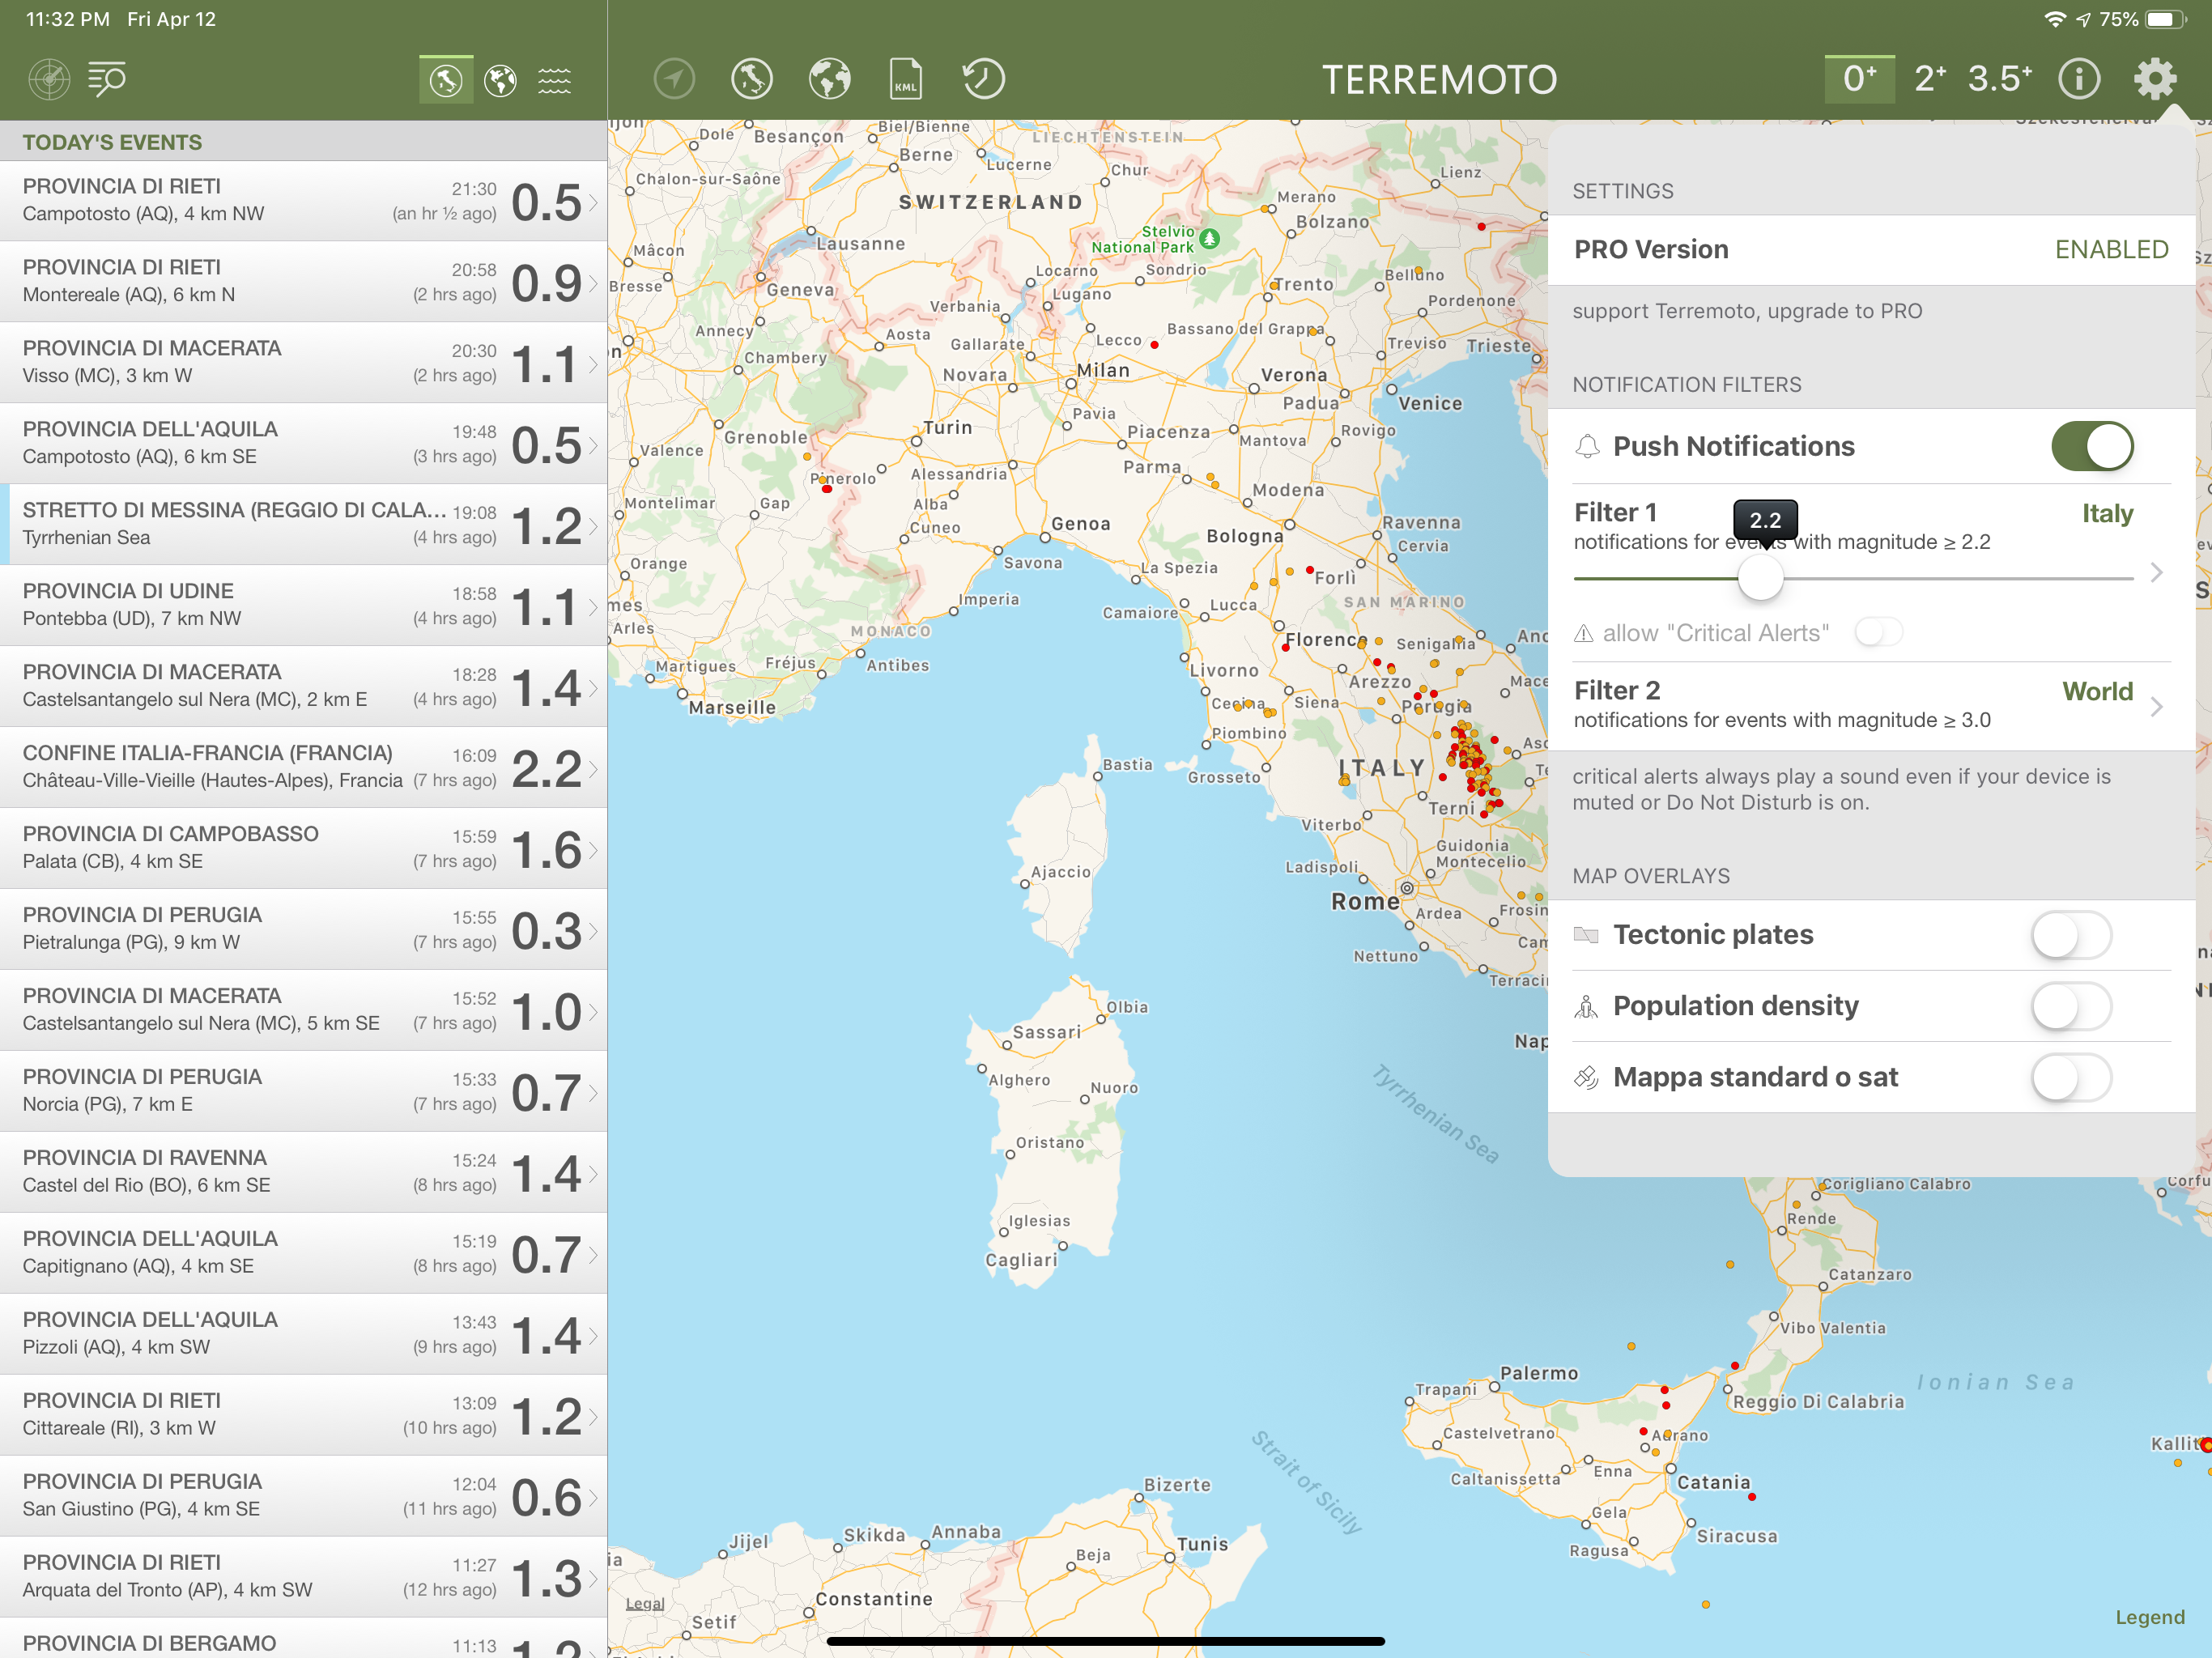Tap the World region label of Filter 2

(x=2097, y=692)
